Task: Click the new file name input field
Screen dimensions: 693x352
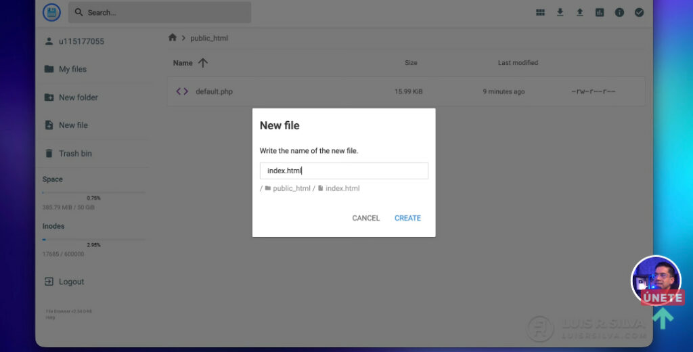Action: click(344, 171)
